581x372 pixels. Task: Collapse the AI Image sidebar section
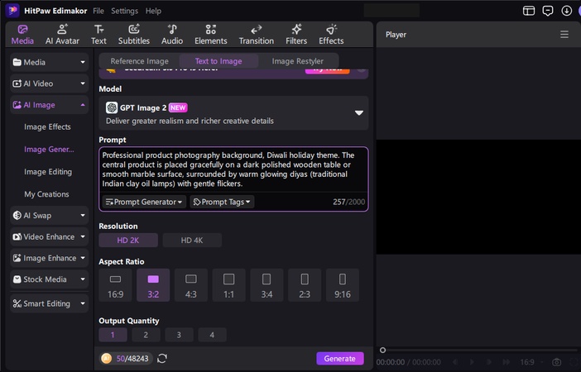pos(49,105)
